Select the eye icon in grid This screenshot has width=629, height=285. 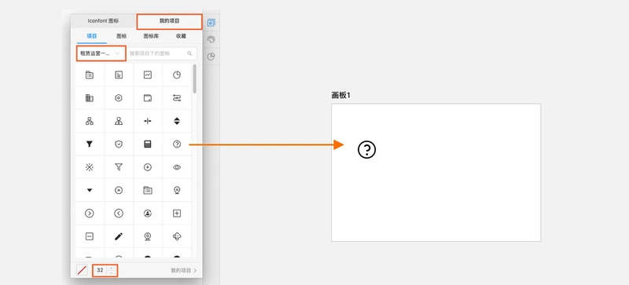pos(177,167)
